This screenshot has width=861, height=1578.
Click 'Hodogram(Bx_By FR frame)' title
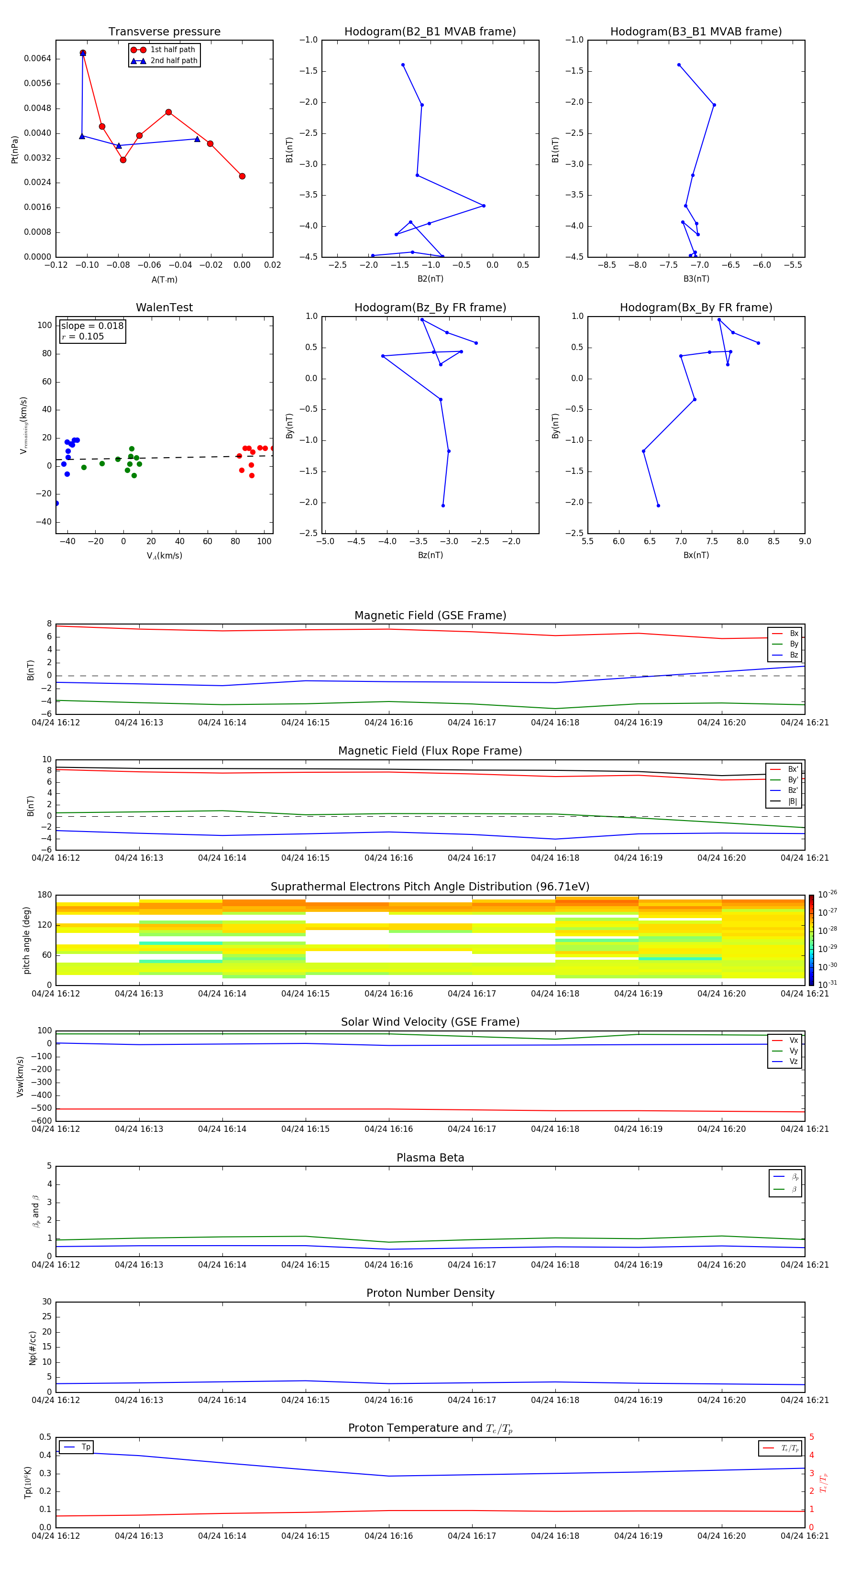point(696,307)
